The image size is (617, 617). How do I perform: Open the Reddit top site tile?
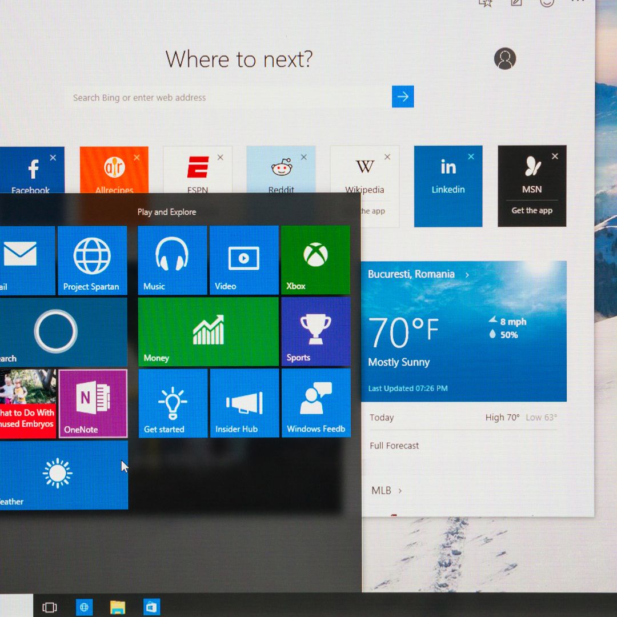click(x=281, y=170)
